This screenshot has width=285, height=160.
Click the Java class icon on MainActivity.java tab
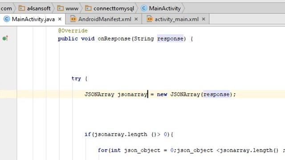click(7, 19)
